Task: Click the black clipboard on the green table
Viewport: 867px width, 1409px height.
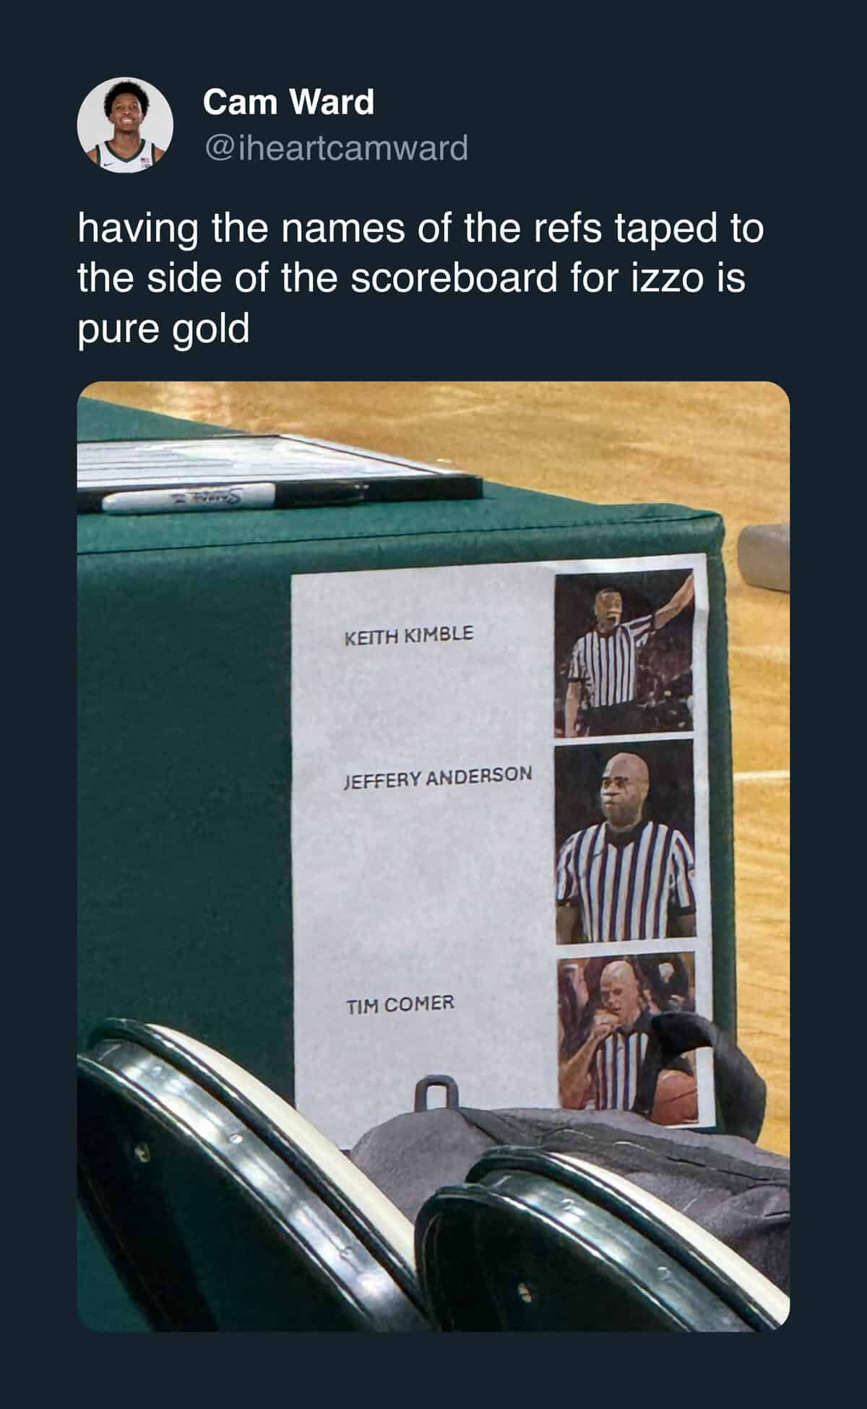Action: coord(280,469)
